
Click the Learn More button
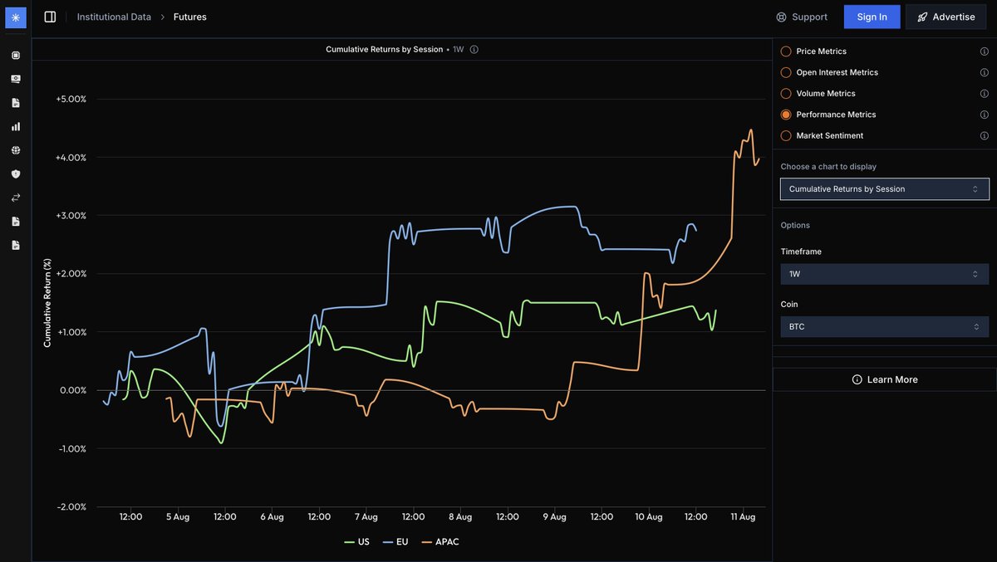pyautogui.click(x=885, y=379)
